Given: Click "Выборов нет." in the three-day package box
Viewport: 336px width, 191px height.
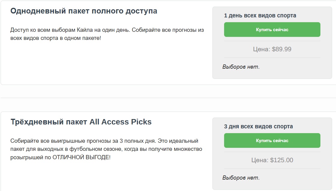Looking at the screenshot, I should [x=241, y=178].
